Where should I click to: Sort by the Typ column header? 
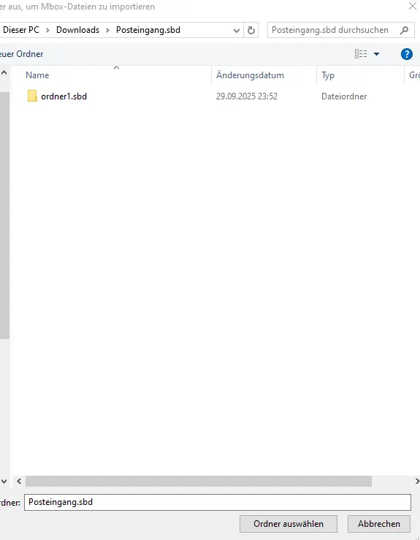pyautogui.click(x=328, y=75)
